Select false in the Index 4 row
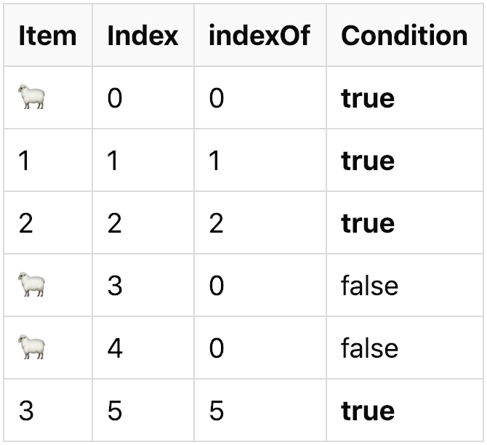This screenshot has width=487, height=445. click(x=369, y=348)
